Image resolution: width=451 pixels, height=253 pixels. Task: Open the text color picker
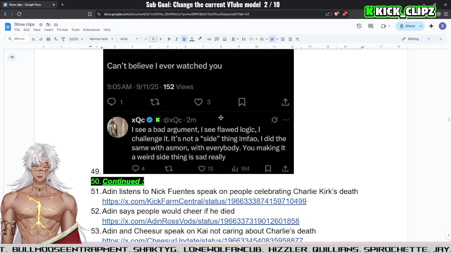point(192,39)
